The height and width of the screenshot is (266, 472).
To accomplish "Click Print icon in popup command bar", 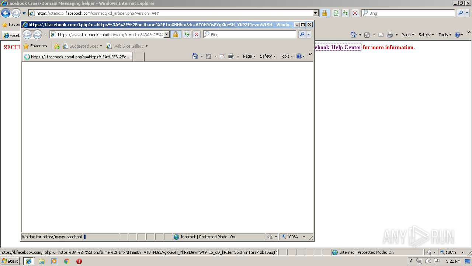I will pyautogui.click(x=231, y=56).
